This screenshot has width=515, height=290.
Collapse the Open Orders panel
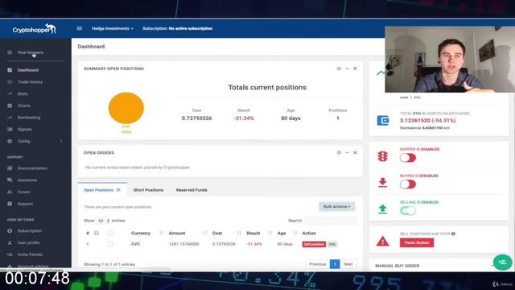(x=347, y=152)
